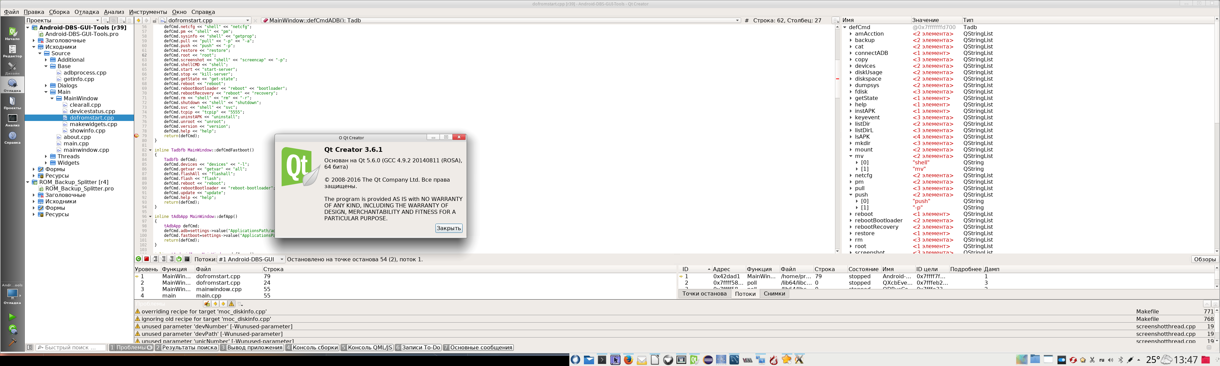The image size is (1220, 366).
Task: Click the Обзоры button
Action: (x=1204, y=260)
